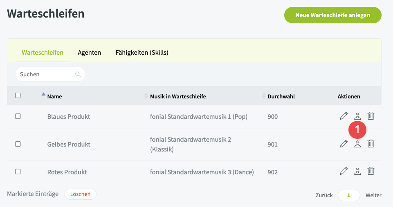Image resolution: width=393 pixels, height=207 pixels.
Task: Open the Fähigkeiten (Skills) tab
Action: point(142,53)
